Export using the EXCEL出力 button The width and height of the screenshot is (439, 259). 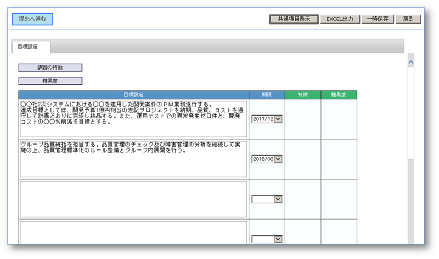click(340, 19)
